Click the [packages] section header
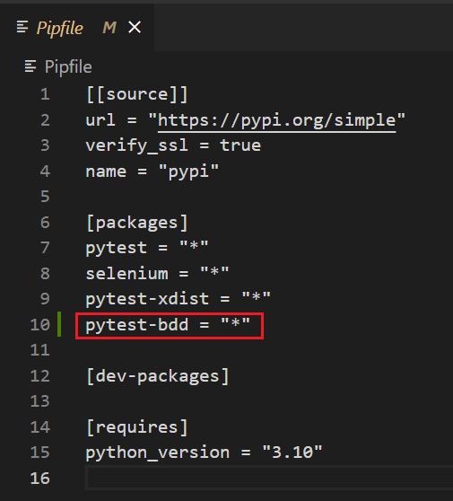Image resolution: width=453 pixels, height=501 pixels. coord(137,223)
